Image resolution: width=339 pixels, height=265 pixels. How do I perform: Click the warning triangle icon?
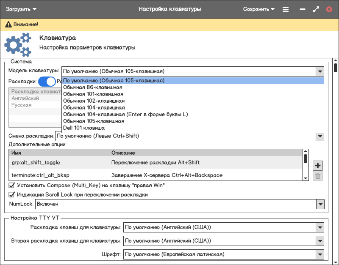[8, 25]
